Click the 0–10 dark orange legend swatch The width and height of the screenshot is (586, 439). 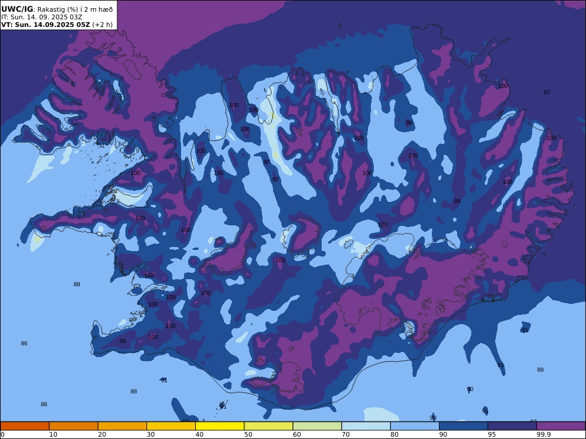25,426
